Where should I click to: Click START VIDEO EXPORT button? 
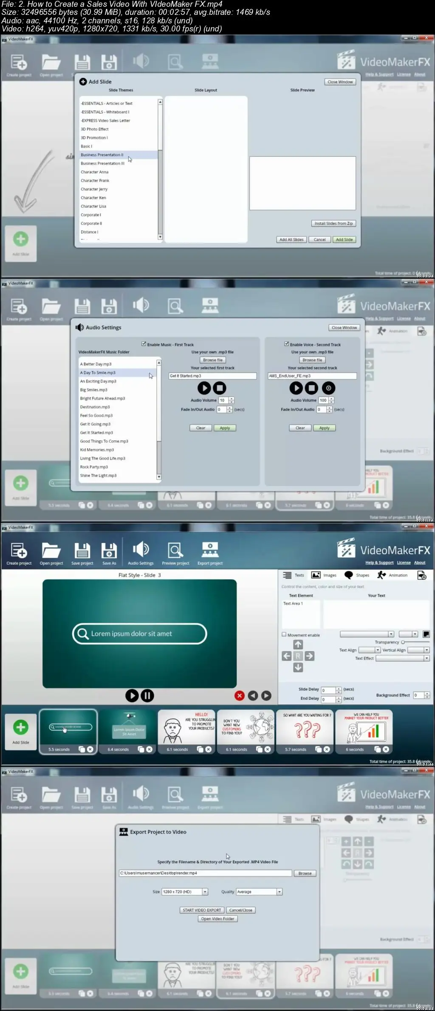click(x=202, y=910)
